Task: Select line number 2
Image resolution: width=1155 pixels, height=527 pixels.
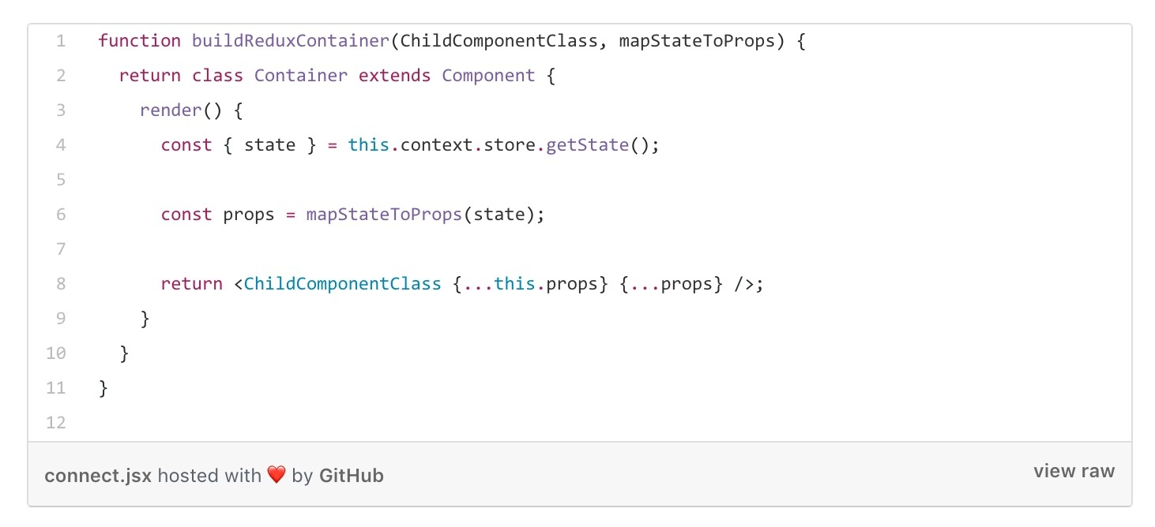Action: pos(61,76)
